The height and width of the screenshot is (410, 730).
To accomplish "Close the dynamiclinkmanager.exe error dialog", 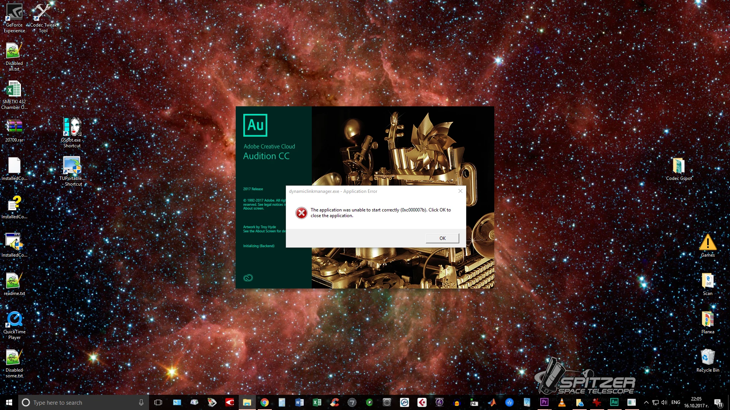I will click(460, 191).
